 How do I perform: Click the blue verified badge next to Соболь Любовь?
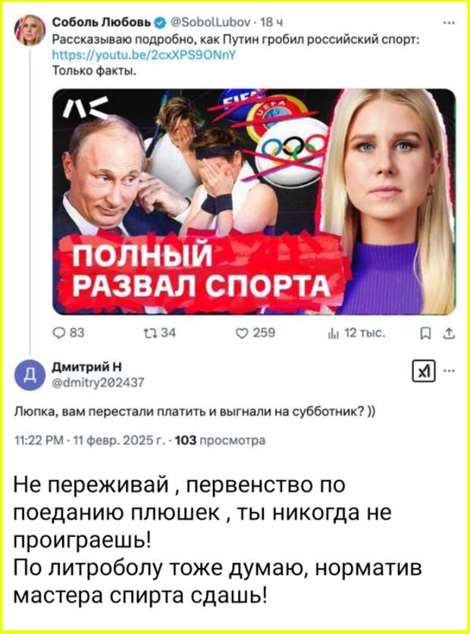(x=160, y=23)
